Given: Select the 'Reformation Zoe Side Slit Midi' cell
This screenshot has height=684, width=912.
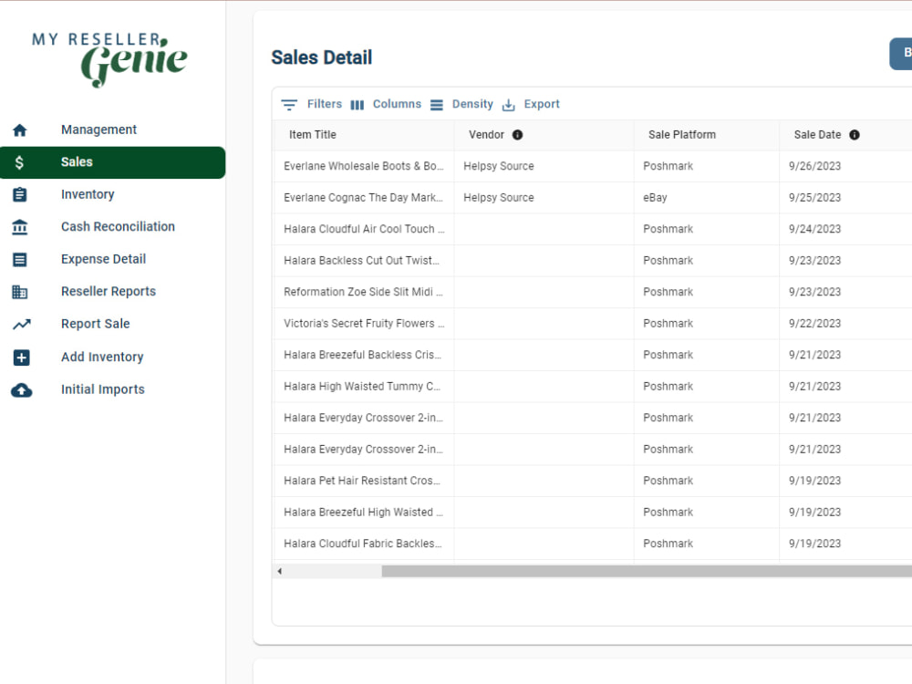Looking at the screenshot, I should pyautogui.click(x=364, y=292).
